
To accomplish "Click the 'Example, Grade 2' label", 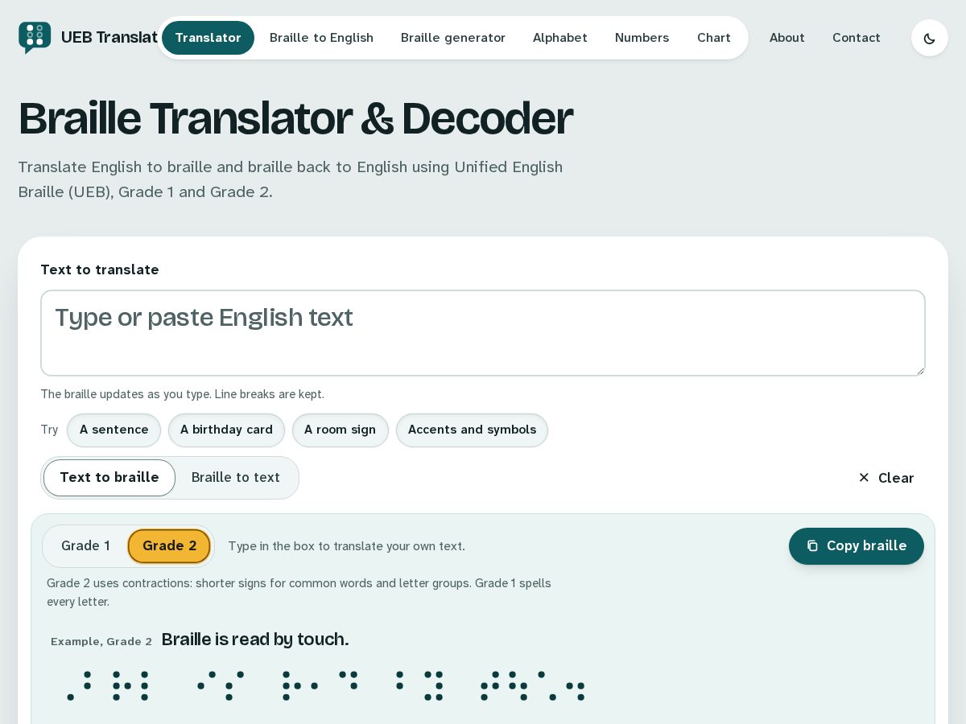I will (x=101, y=642).
